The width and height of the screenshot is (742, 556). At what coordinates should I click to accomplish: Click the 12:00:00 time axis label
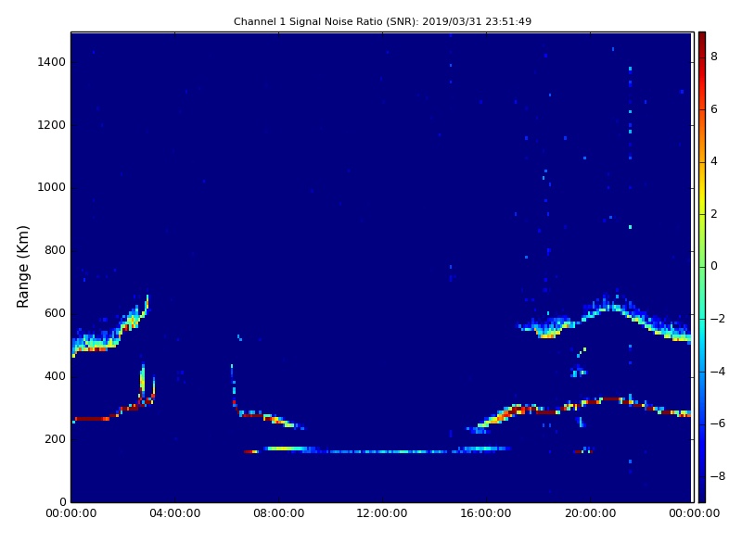382,513
